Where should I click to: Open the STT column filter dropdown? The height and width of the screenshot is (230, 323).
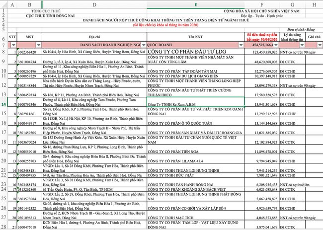coord(13,45)
